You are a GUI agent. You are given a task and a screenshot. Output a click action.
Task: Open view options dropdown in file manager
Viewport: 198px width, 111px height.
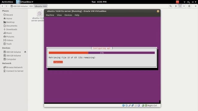pyautogui.click(x=184, y=6)
